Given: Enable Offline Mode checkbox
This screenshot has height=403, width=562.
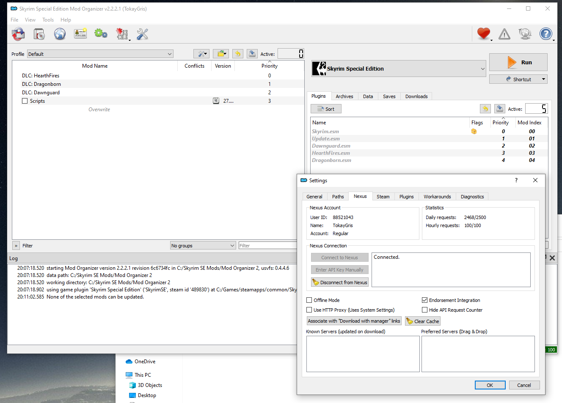Looking at the screenshot, I should pos(309,300).
